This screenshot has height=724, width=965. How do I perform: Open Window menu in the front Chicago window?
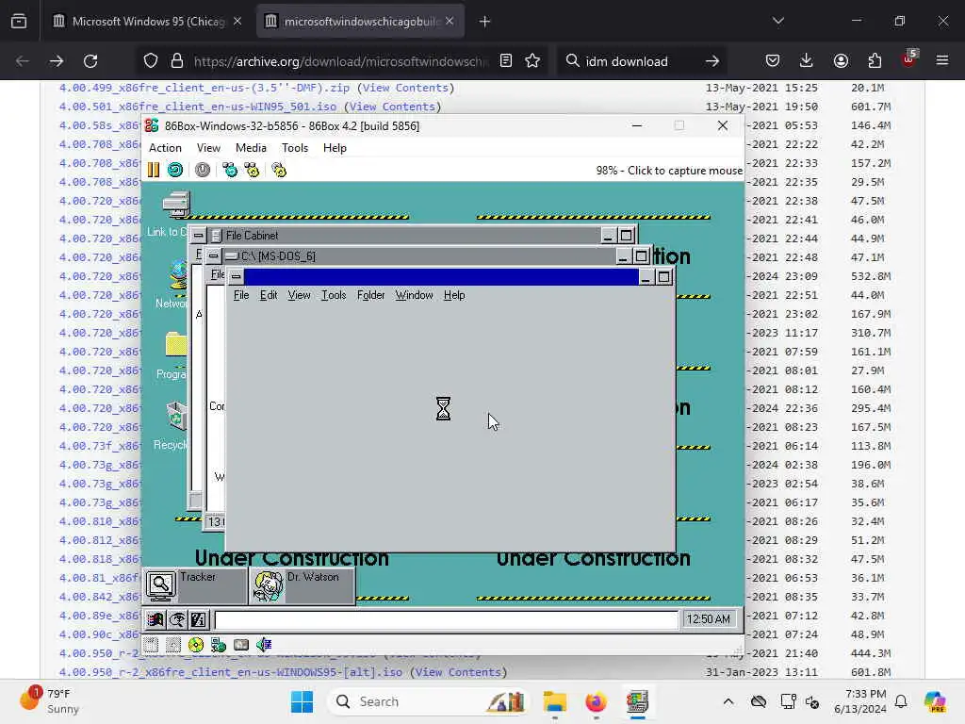[415, 295]
